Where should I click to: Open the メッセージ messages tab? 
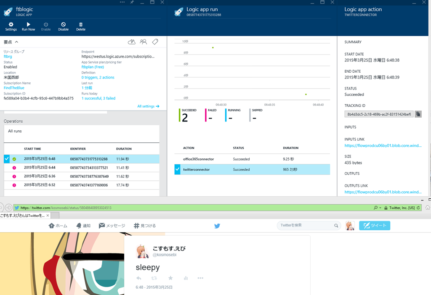tap(112, 226)
